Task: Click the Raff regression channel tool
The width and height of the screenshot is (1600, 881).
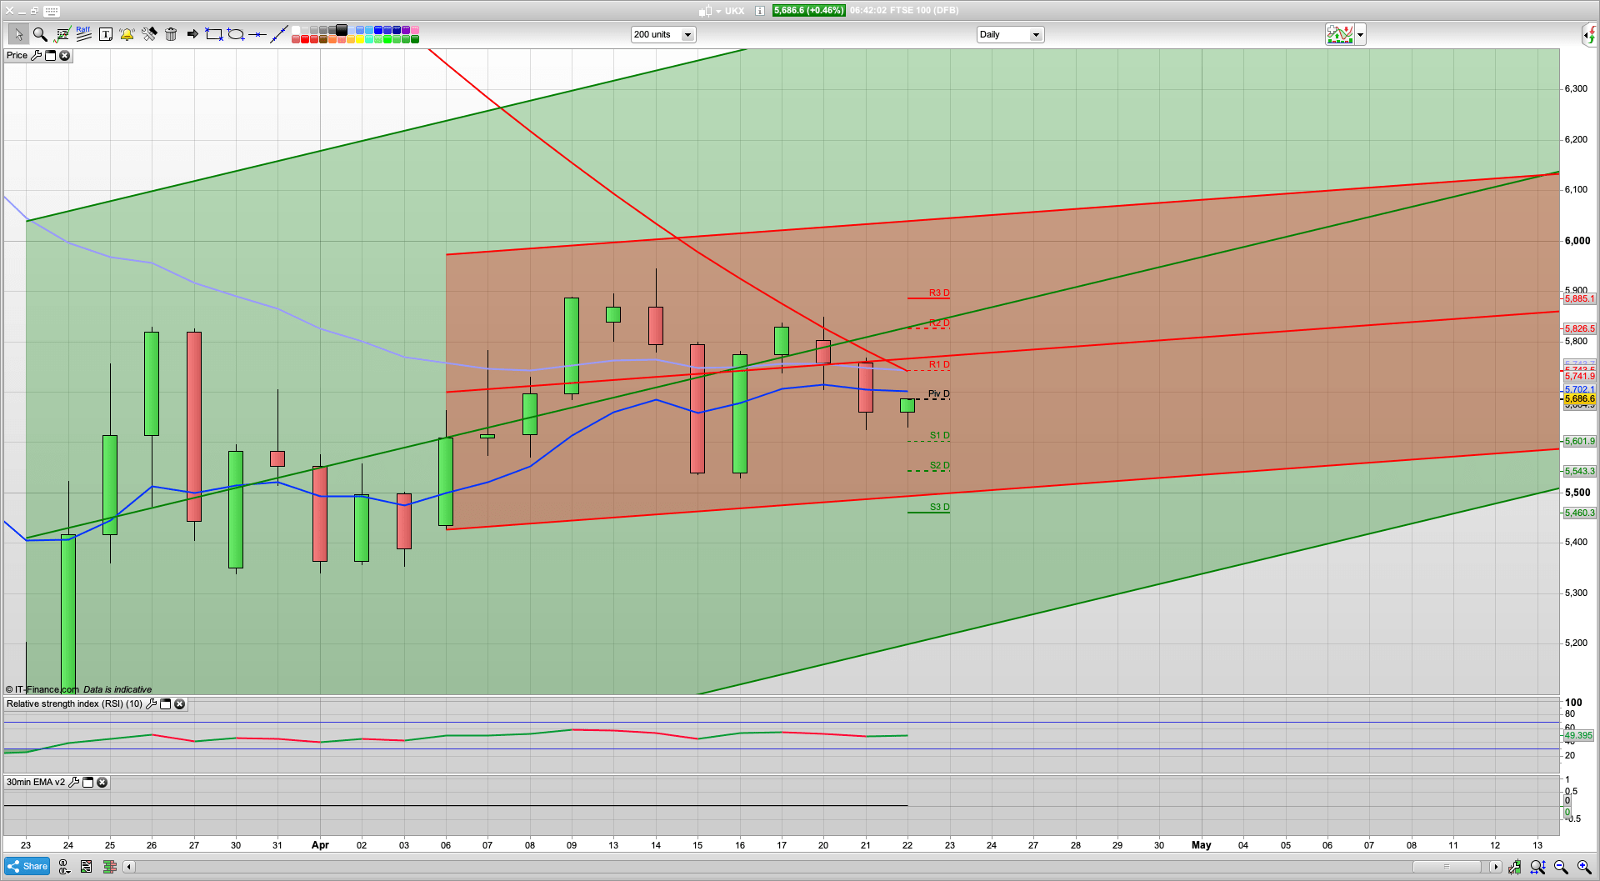Action: point(83,34)
